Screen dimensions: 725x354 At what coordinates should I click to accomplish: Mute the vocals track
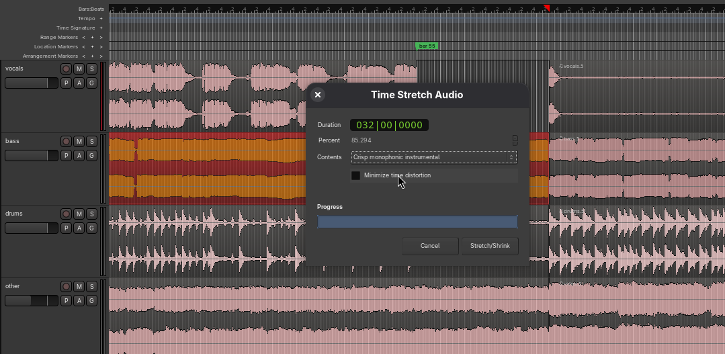[x=79, y=69]
